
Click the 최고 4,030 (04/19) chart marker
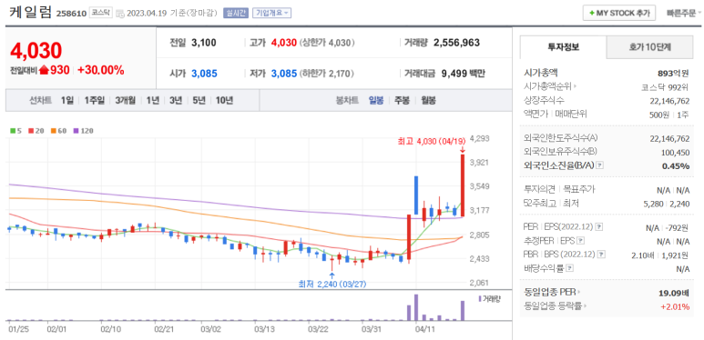click(x=431, y=141)
